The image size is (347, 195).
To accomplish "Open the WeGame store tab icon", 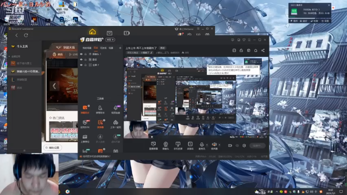I will point(110,33).
